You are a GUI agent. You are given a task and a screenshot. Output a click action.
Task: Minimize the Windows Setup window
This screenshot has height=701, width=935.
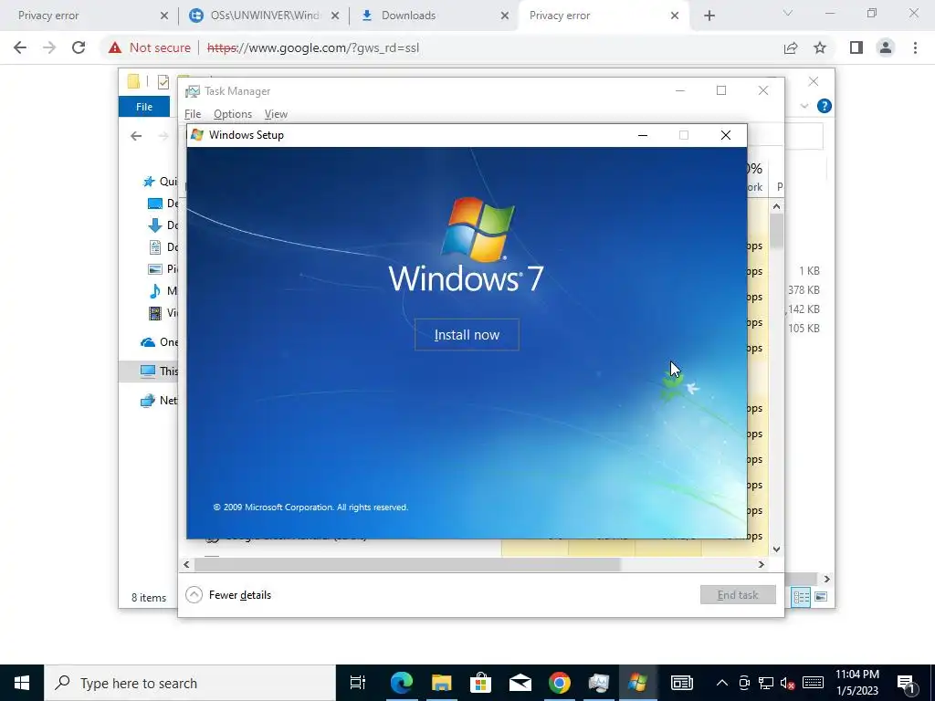click(x=642, y=135)
